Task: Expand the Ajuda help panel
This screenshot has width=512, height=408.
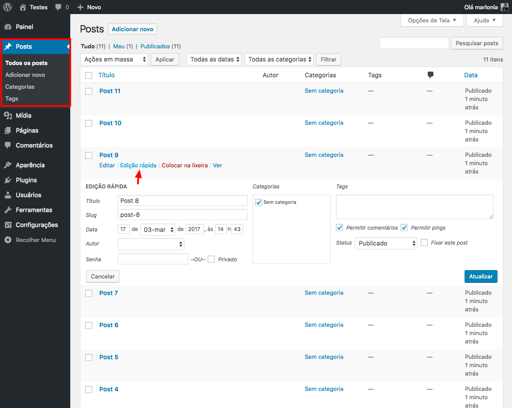Action: [485, 20]
